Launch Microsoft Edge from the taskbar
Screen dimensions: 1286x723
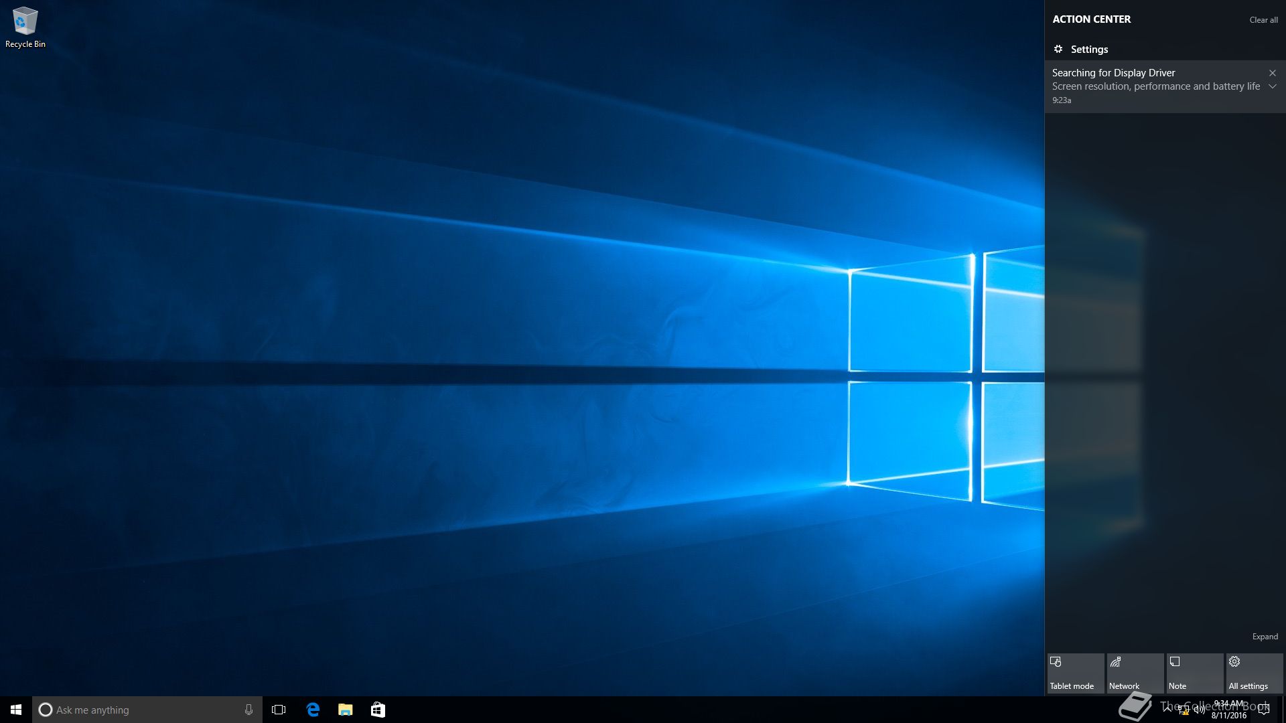(x=313, y=710)
